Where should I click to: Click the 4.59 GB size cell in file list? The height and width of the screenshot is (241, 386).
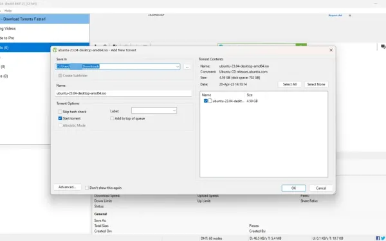point(252,101)
